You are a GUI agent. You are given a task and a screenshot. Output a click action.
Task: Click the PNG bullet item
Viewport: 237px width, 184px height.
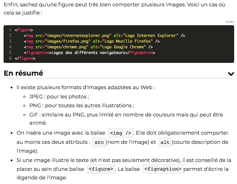82,105
